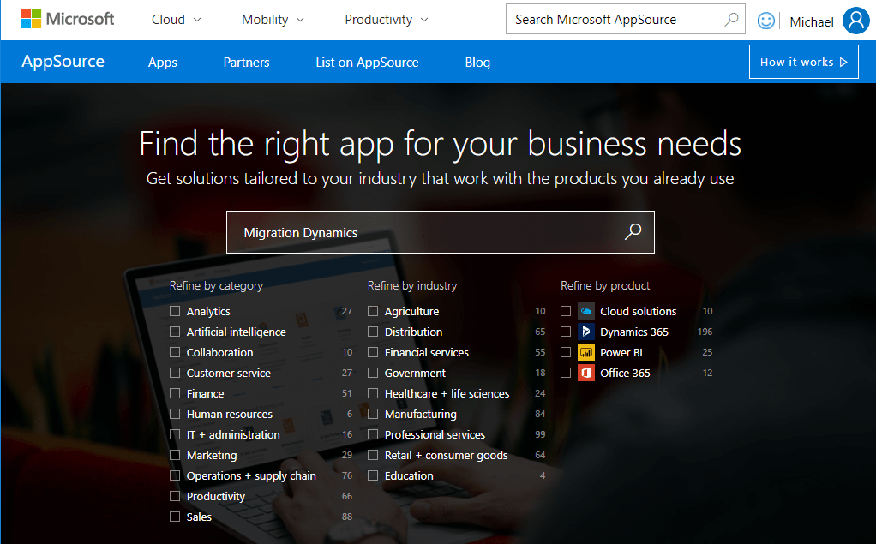Click the Power BI product icon

tap(586, 352)
